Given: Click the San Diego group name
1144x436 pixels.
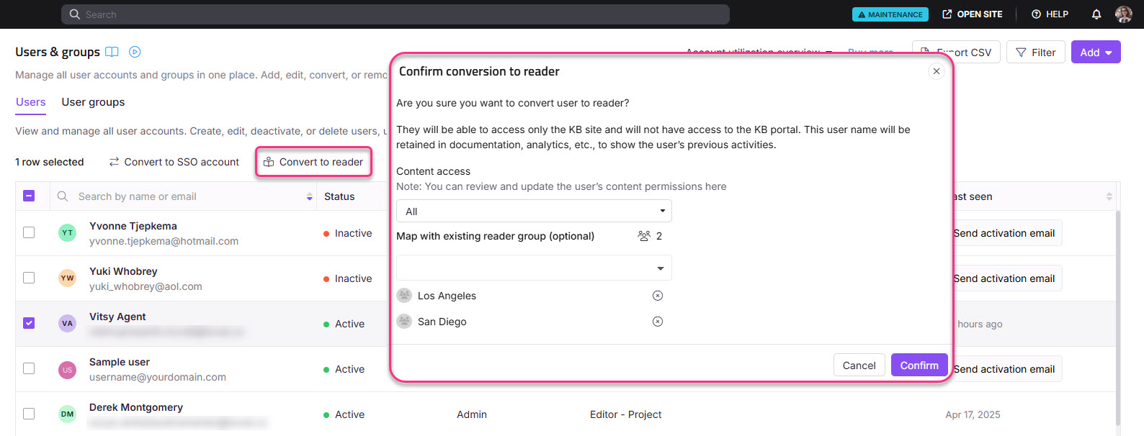Looking at the screenshot, I should 442,322.
